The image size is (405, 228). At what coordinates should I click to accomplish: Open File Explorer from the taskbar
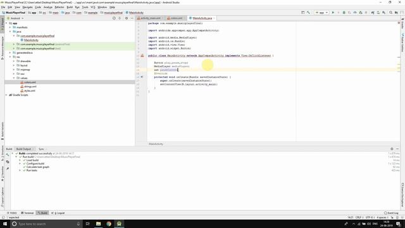pyautogui.click(x=99, y=224)
